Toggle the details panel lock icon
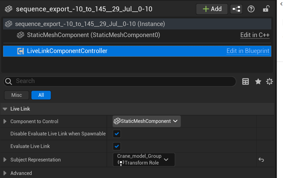 266,9
